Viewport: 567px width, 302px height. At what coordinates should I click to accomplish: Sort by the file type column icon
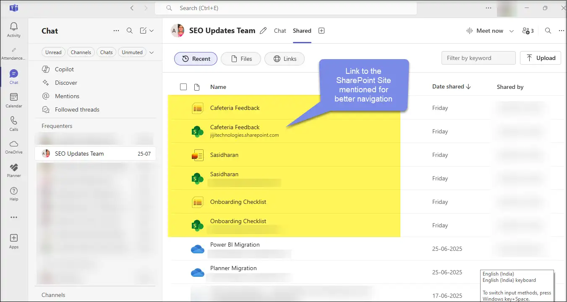click(x=196, y=87)
